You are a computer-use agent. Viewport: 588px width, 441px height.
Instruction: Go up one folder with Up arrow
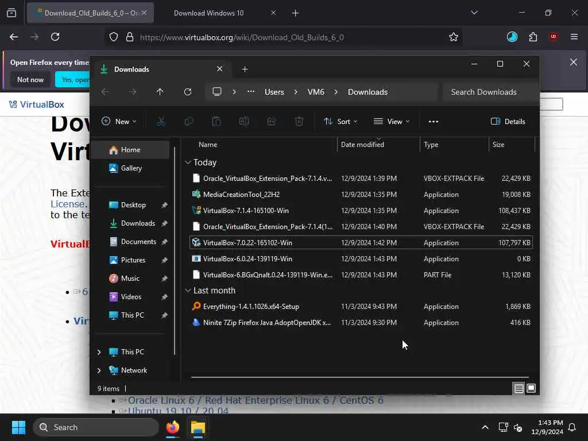click(160, 92)
